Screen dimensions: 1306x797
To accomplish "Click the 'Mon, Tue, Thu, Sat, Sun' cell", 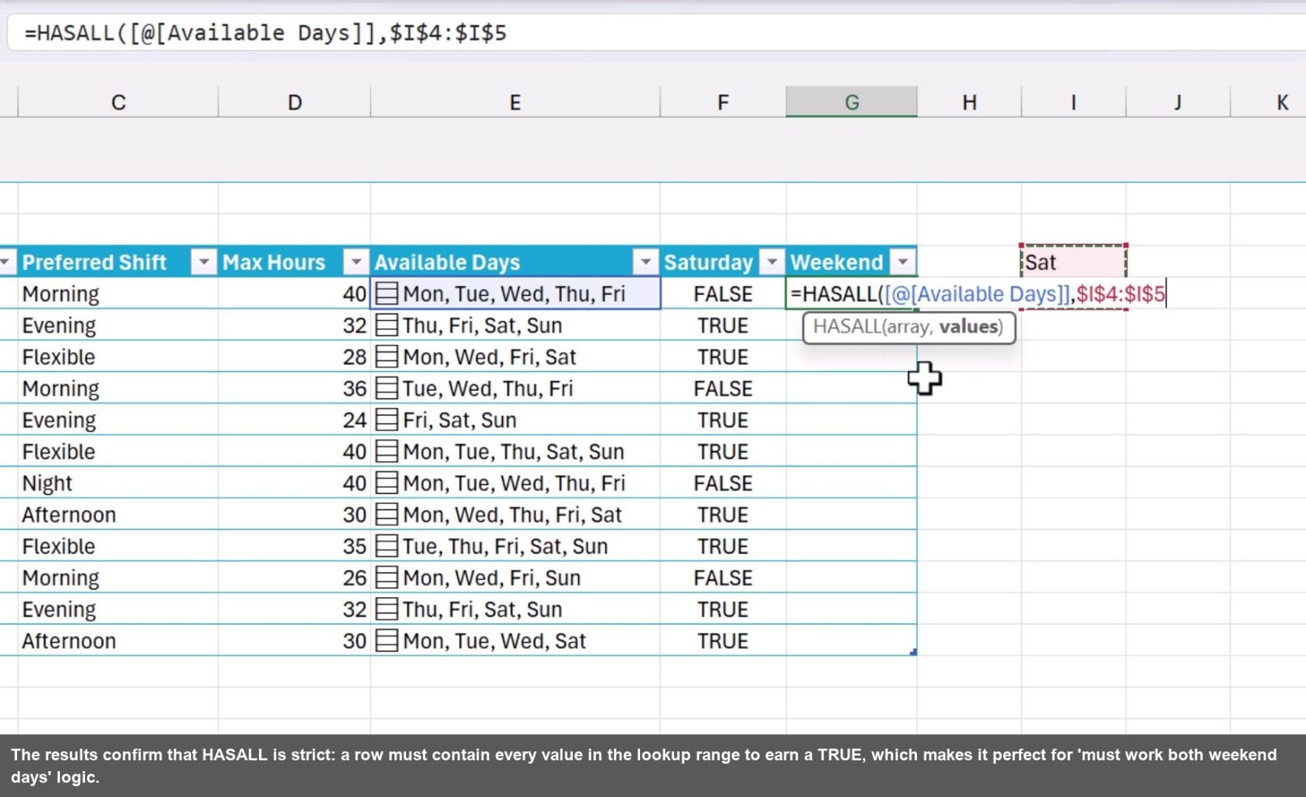I will [515, 452].
